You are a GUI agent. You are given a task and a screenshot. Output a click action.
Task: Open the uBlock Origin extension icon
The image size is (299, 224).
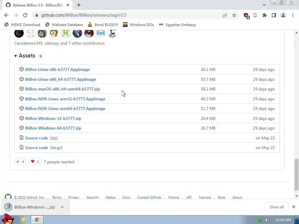[x=246, y=15]
